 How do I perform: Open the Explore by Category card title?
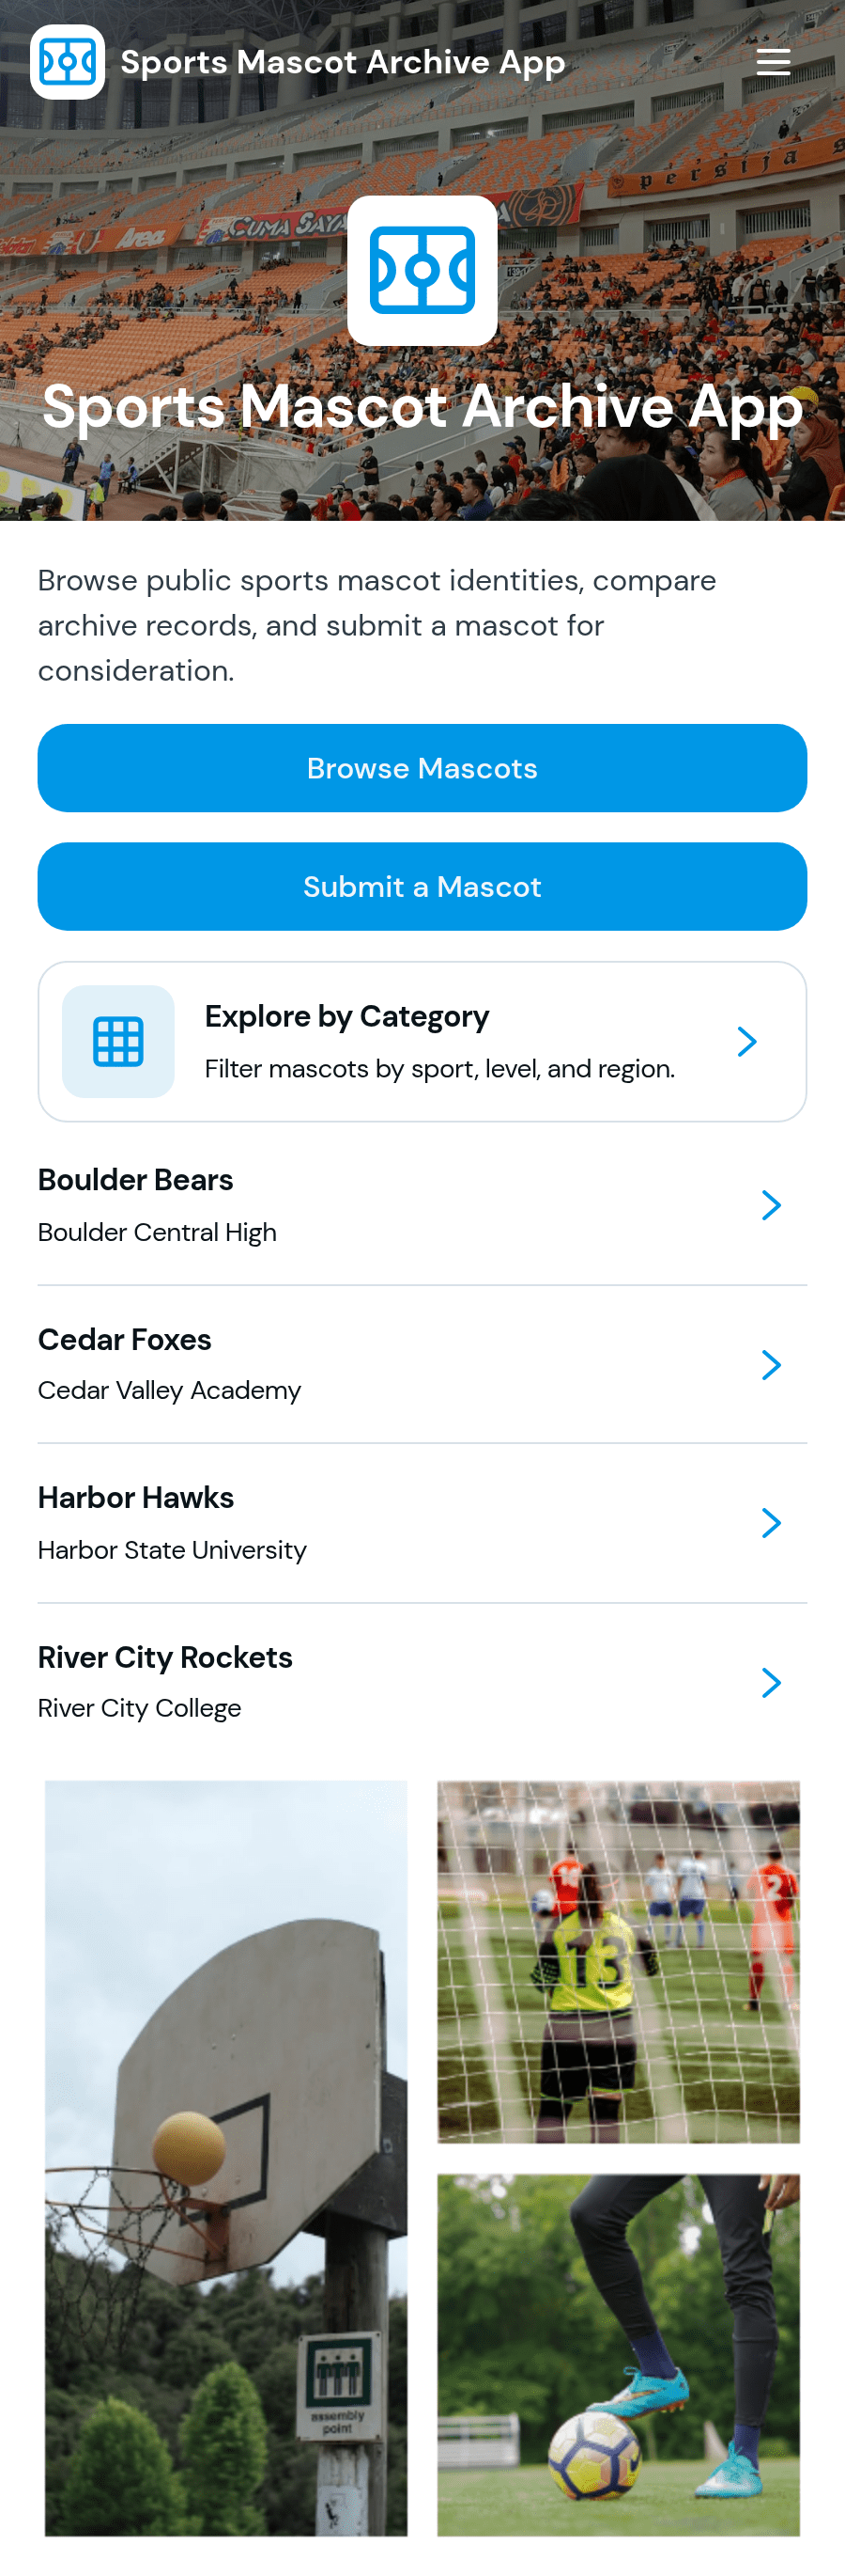pos(346,1016)
